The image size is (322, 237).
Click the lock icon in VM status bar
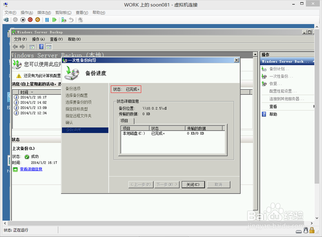[x=312, y=230]
